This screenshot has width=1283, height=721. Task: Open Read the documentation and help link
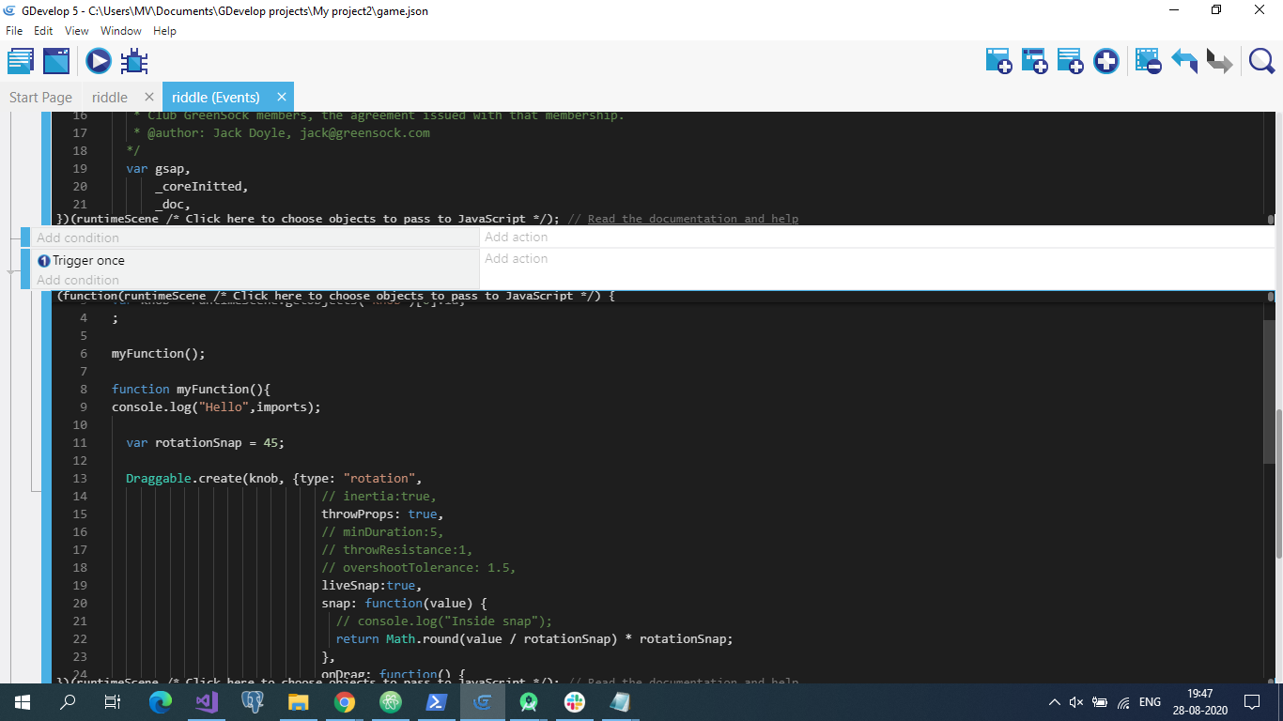[693, 219]
